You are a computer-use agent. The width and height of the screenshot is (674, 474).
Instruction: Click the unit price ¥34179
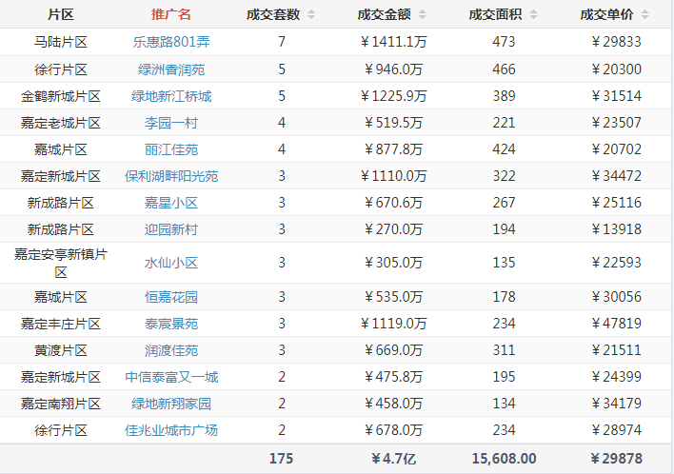coord(616,404)
